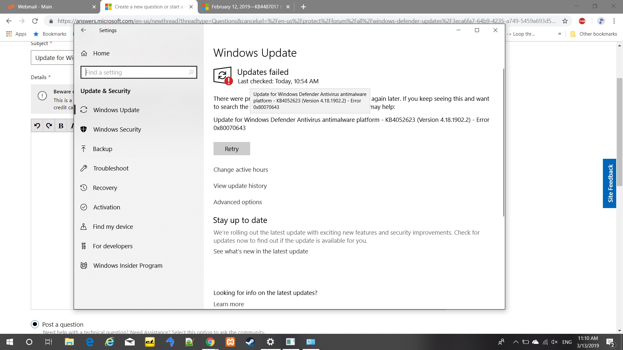
Task: Open Settings gear on taskbar
Action: 270,342
